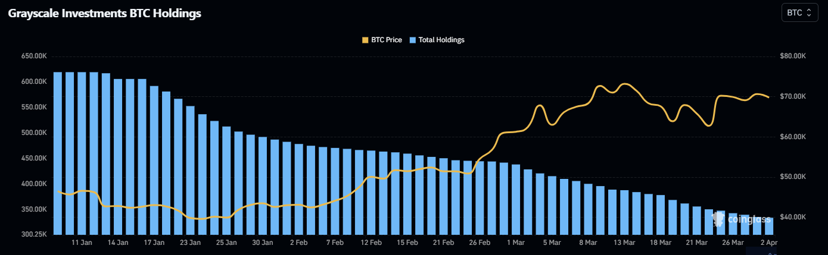Image resolution: width=828 pixels, height=255 pixels.
Task: Click the 5 Mar date axis label
Action: (x=552, y=243)
